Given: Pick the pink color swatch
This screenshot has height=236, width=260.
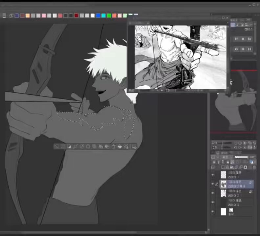Looking at the screenshot, I should (44, 15).
